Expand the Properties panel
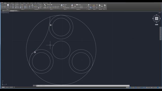The width and height of the screenshot is (162, 91). tap(78, 9)
